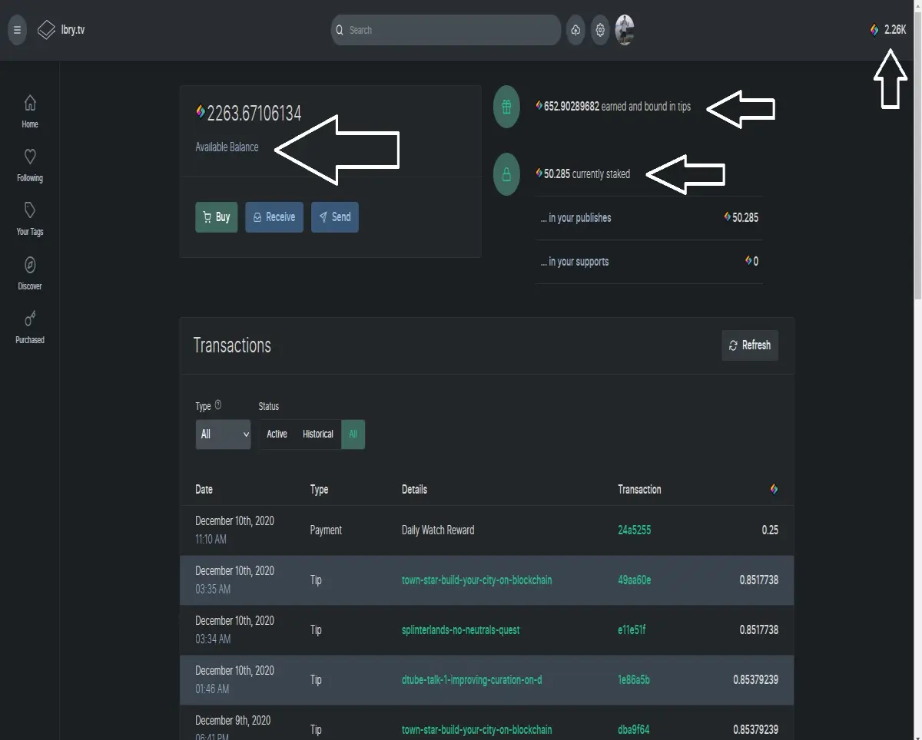922x740 pixels.
Task: Filter status by Historical
Action: [x=318, y=434]
